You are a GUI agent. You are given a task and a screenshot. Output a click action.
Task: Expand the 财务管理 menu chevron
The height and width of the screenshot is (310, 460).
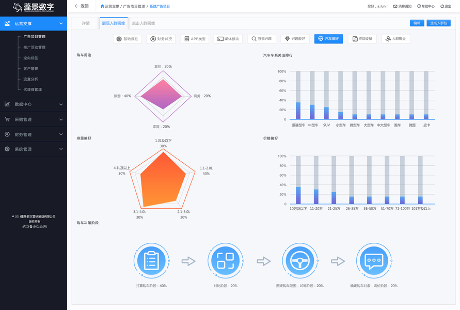point(61,134)
